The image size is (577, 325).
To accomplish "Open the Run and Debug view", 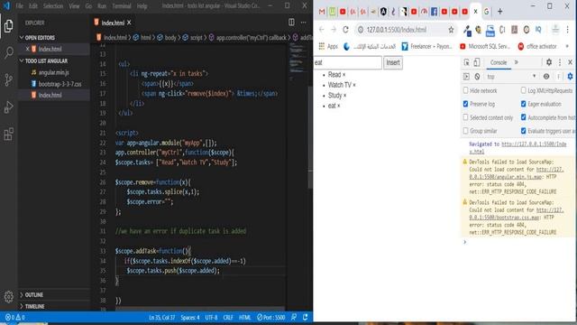I will point(8,107).
